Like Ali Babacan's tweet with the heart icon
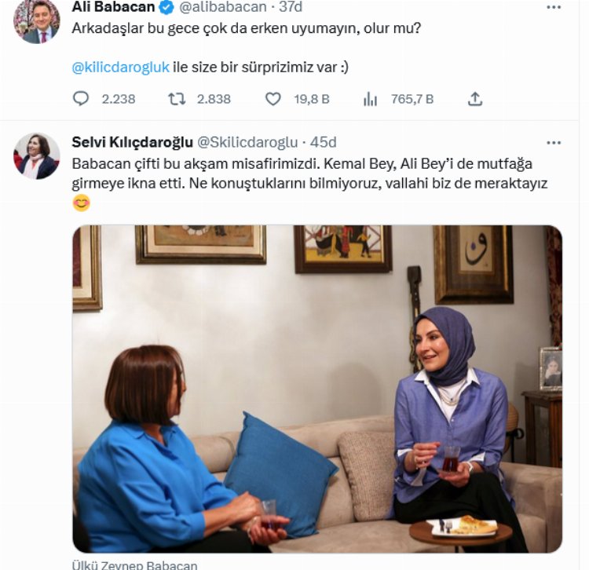This screenshot has height=570, width=589. (273, 99)
